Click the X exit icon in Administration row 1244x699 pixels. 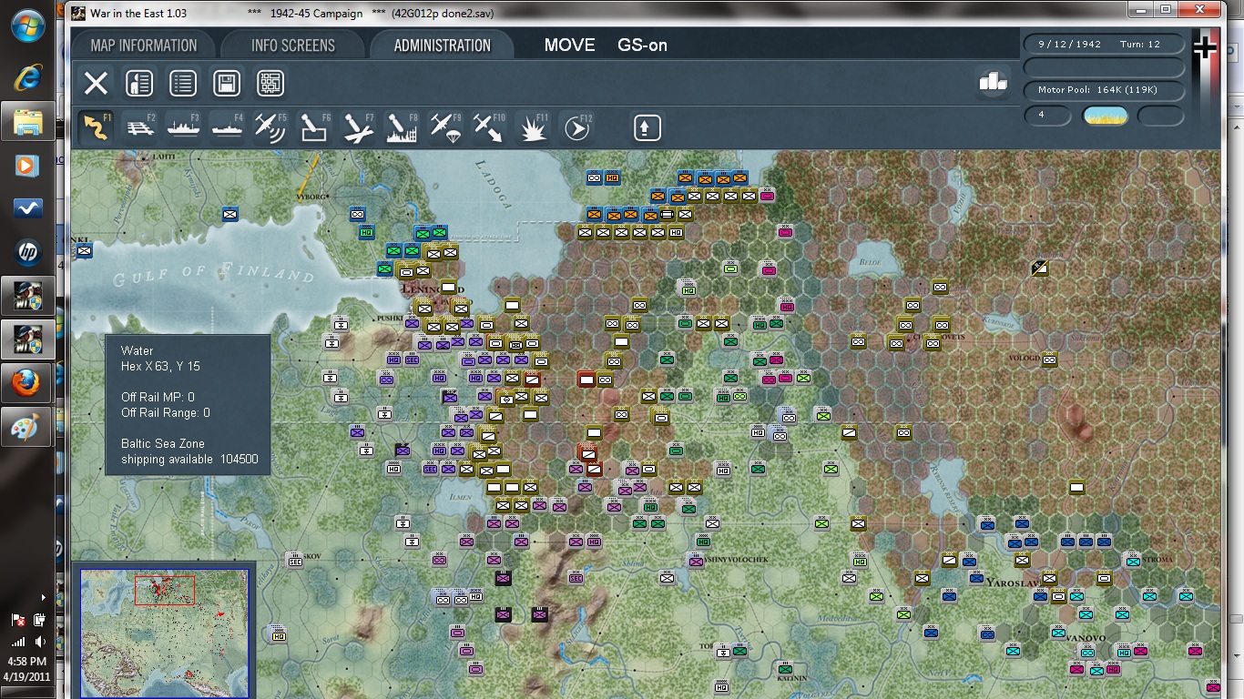pyautogui.click(x=96, y=84)
